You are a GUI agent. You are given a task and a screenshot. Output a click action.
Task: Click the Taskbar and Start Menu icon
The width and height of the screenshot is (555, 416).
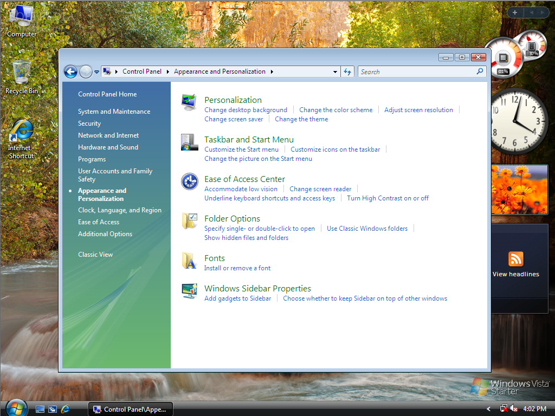tap(189, 142)
